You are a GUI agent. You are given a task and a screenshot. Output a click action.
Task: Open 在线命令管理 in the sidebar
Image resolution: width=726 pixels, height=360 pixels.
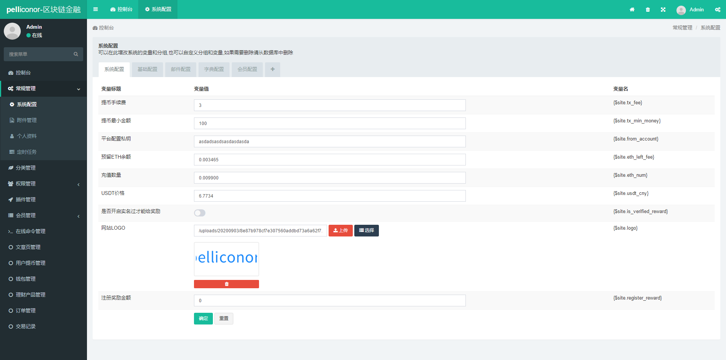pos(43,231)
